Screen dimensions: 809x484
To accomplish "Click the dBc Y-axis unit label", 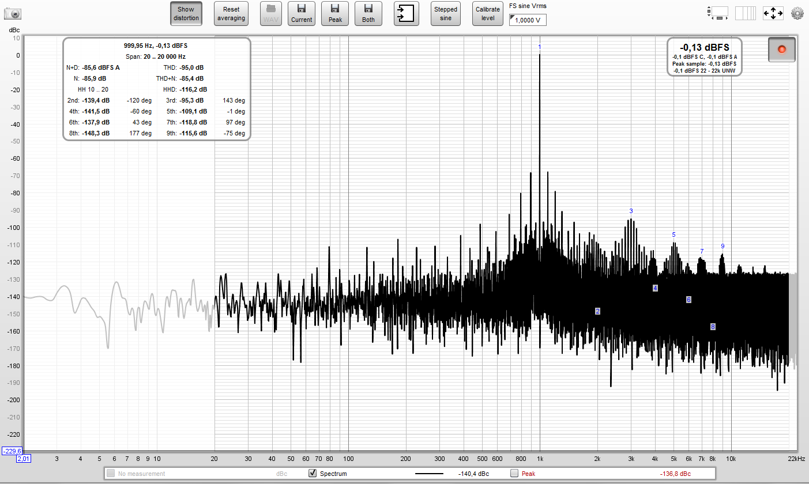I will [x=14, y=29].
